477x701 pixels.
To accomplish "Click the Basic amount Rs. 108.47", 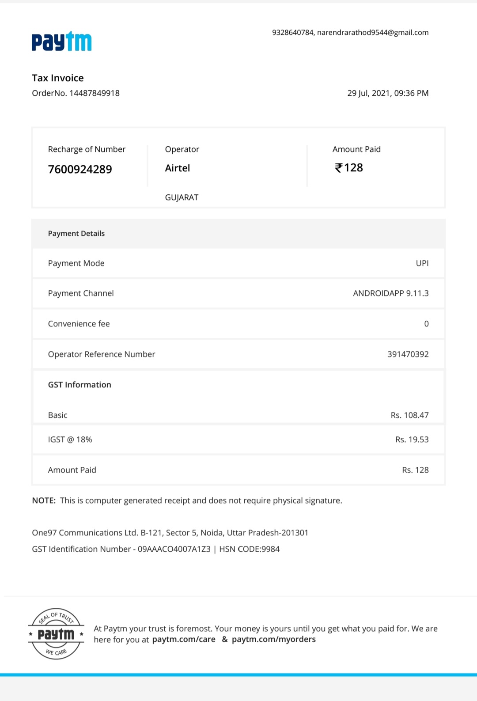I will (409, 415).
